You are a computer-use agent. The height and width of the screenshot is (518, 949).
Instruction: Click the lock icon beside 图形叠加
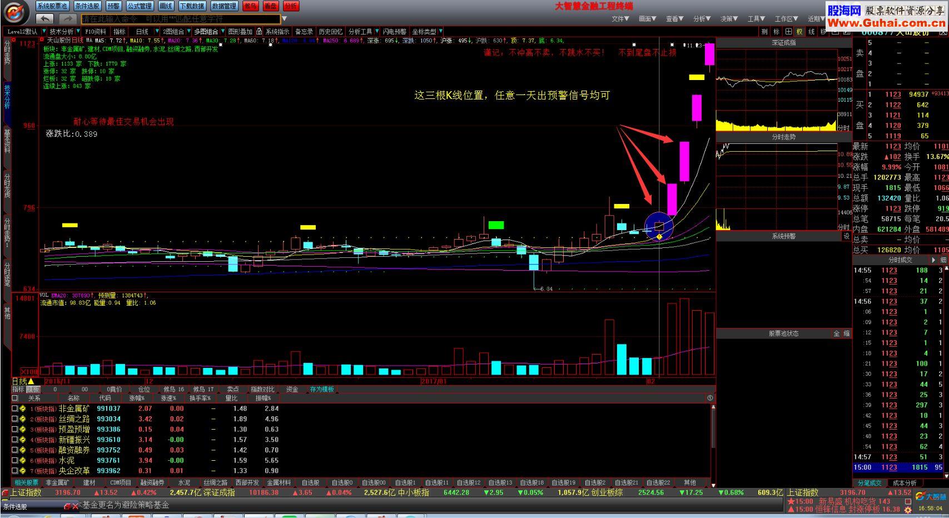click(259, 32)
